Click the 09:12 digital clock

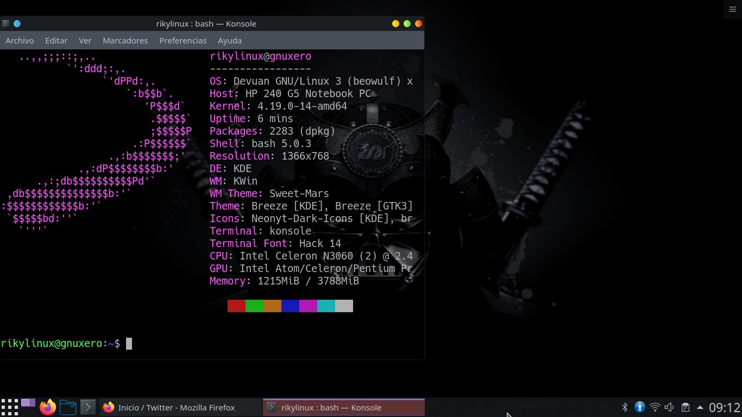coord(725,407)
